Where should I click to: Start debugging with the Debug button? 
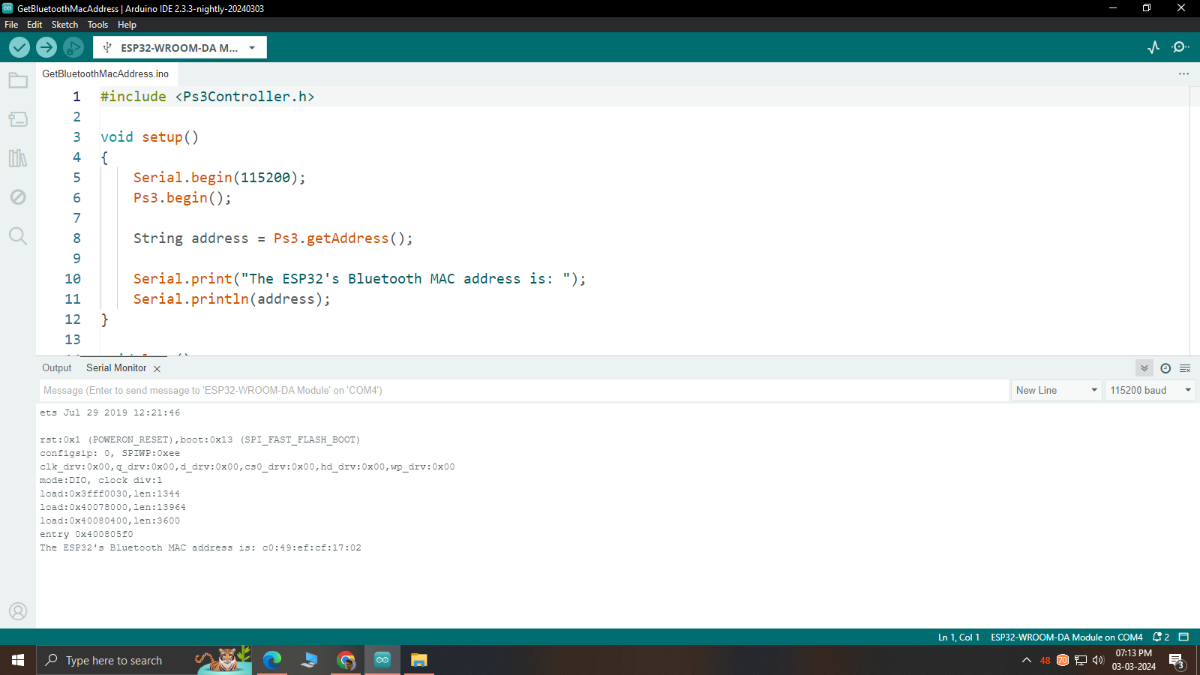point(73,47)
